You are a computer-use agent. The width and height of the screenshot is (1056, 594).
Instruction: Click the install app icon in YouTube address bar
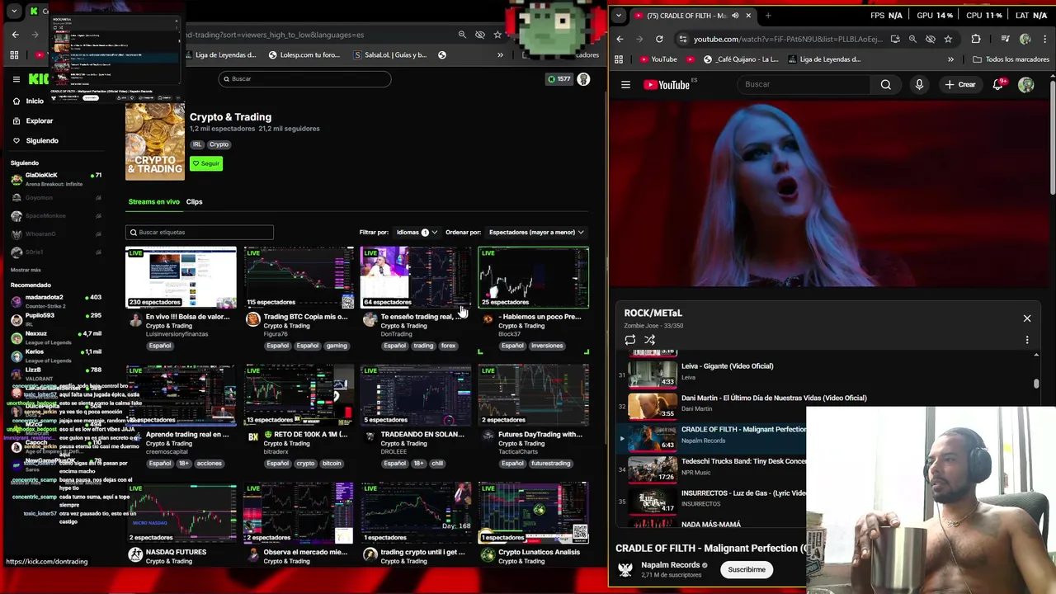coord(894,39)
